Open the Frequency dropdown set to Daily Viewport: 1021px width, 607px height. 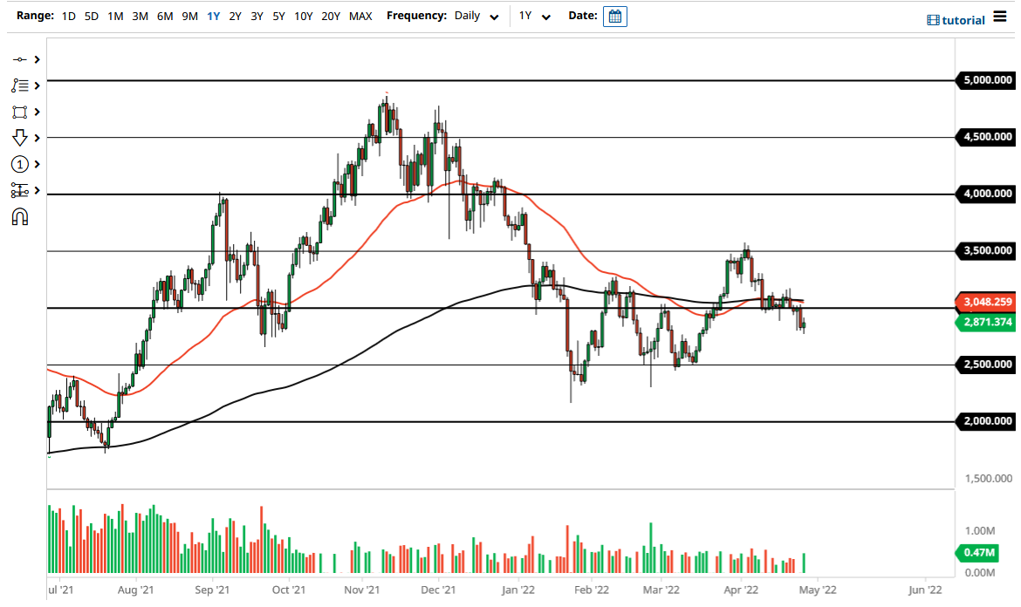[x=476, y=16]
